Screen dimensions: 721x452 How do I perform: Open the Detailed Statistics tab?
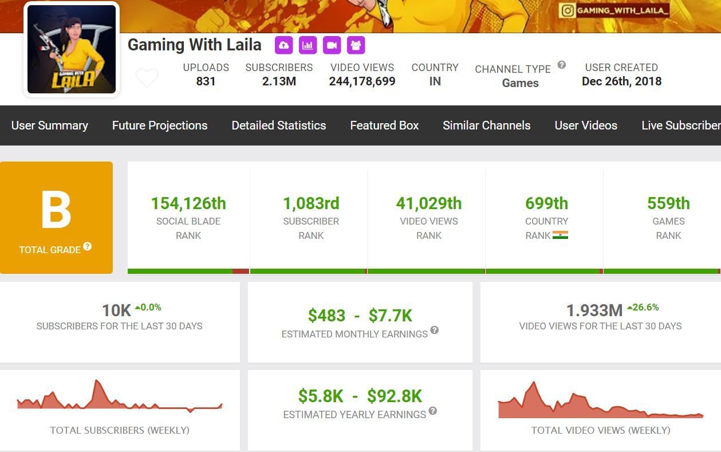(279, 125)
